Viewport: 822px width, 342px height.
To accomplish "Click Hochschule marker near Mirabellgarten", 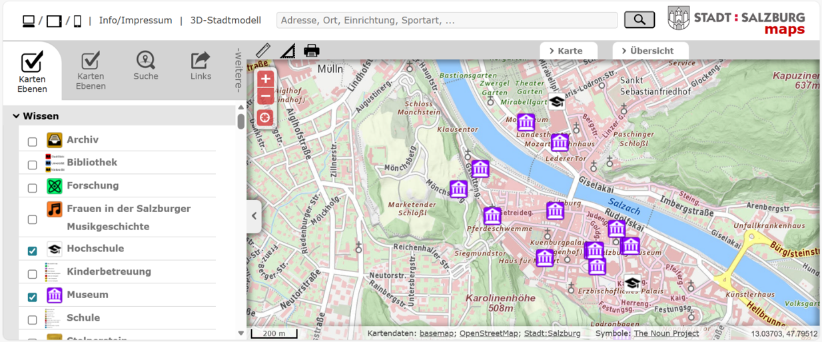I will coord(557,101).
